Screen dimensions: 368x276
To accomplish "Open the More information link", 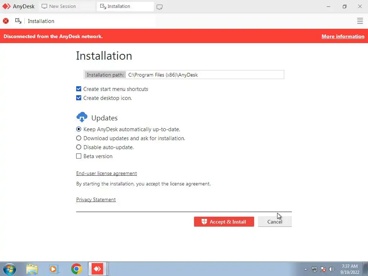I will (x=343, y=36).
